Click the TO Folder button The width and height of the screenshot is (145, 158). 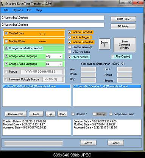(123, 27)
